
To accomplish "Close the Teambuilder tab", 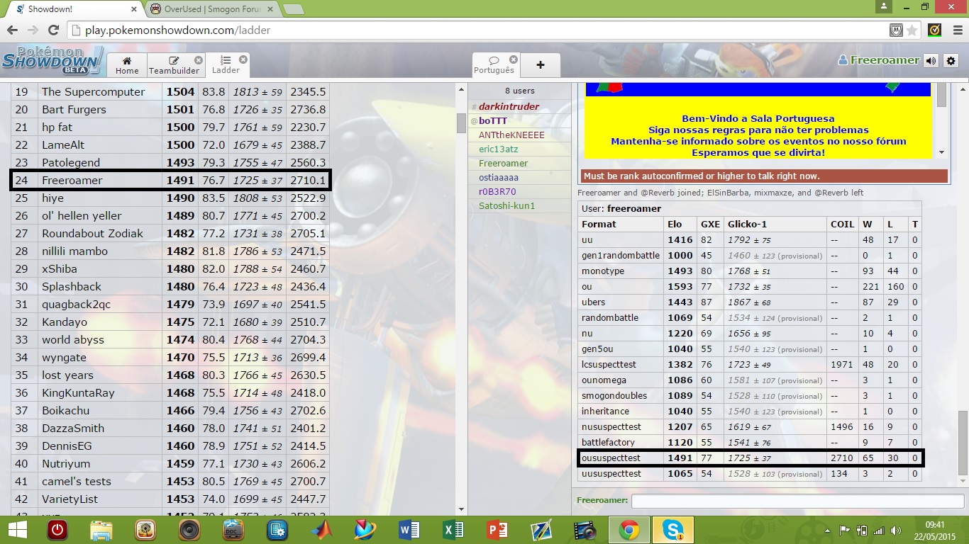I will 199,60.
